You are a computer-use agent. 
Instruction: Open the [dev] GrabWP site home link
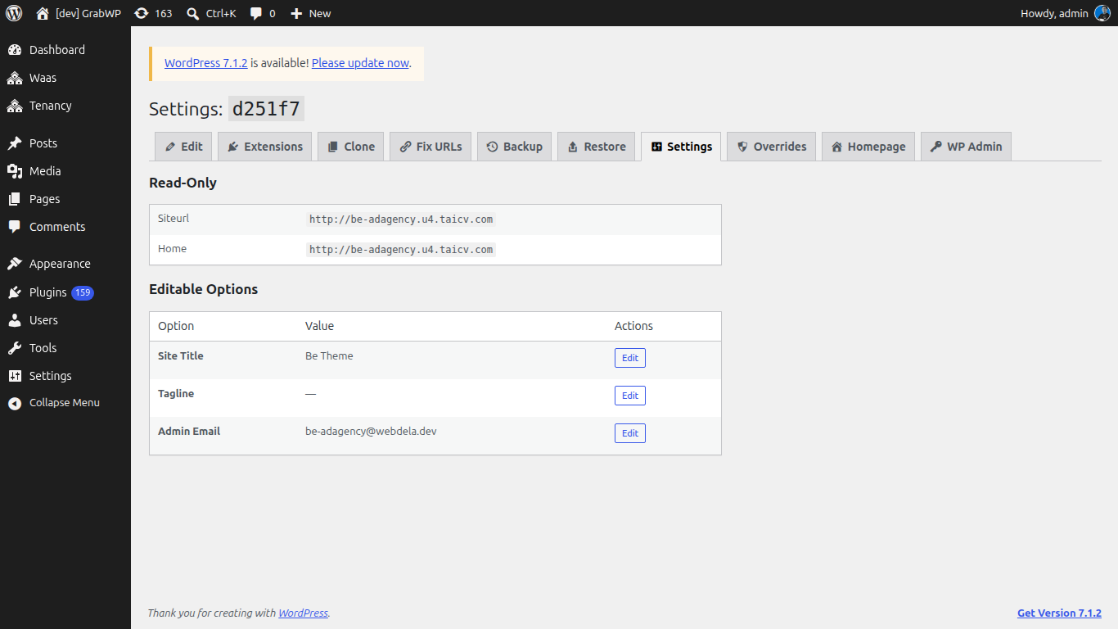[x=78, y=13]
